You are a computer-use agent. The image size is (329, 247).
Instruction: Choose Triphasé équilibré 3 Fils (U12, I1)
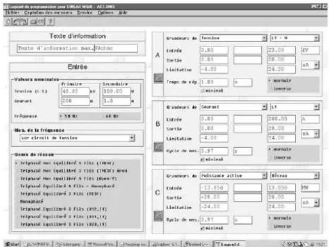click(x=64, y=209)
